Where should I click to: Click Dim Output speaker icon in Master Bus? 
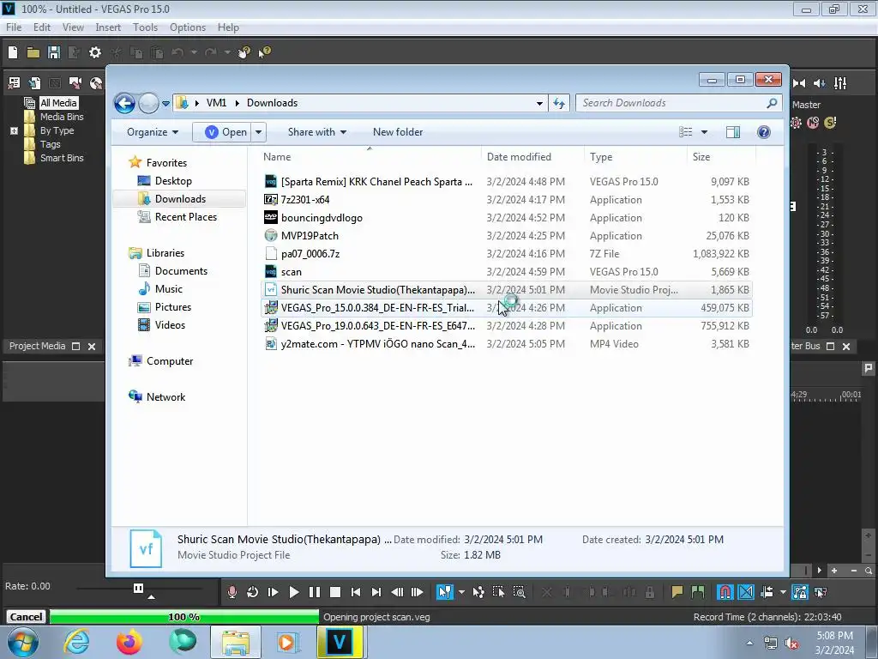coord(820,83)
